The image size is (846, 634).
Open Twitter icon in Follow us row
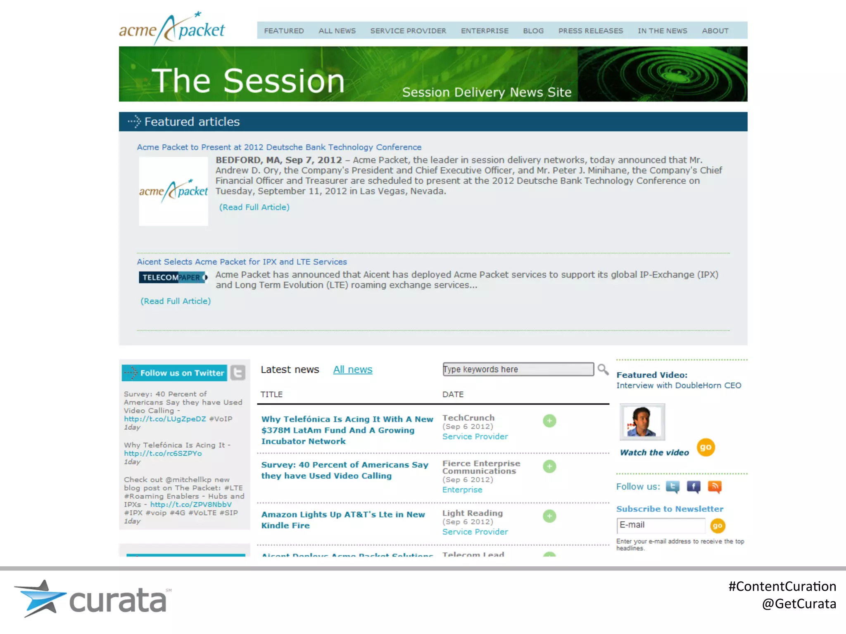pos(673,487)
